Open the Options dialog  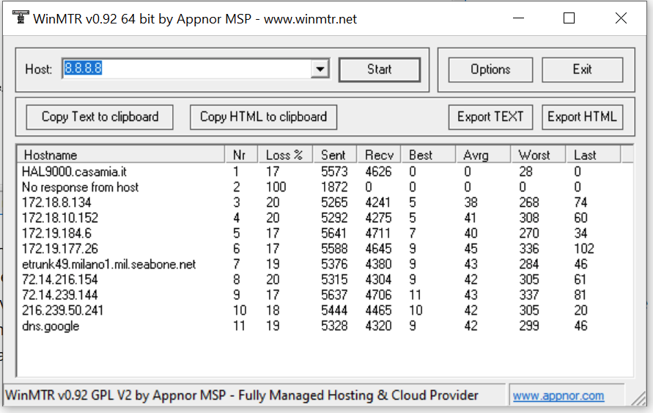coord(490,69)
